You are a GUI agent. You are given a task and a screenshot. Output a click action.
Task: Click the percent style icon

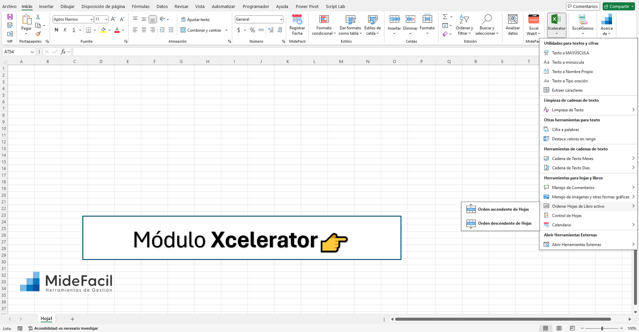coord(252,30)
